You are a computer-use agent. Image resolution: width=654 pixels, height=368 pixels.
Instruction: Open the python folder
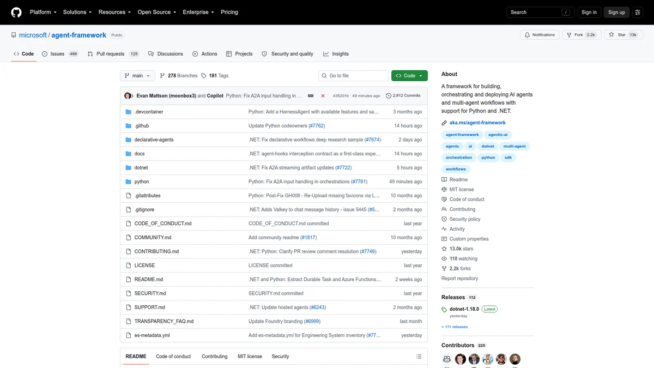[142, 182]
